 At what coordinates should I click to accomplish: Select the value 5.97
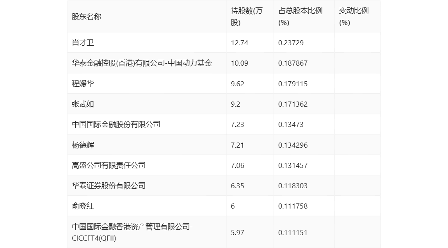(x=237, y=232)
